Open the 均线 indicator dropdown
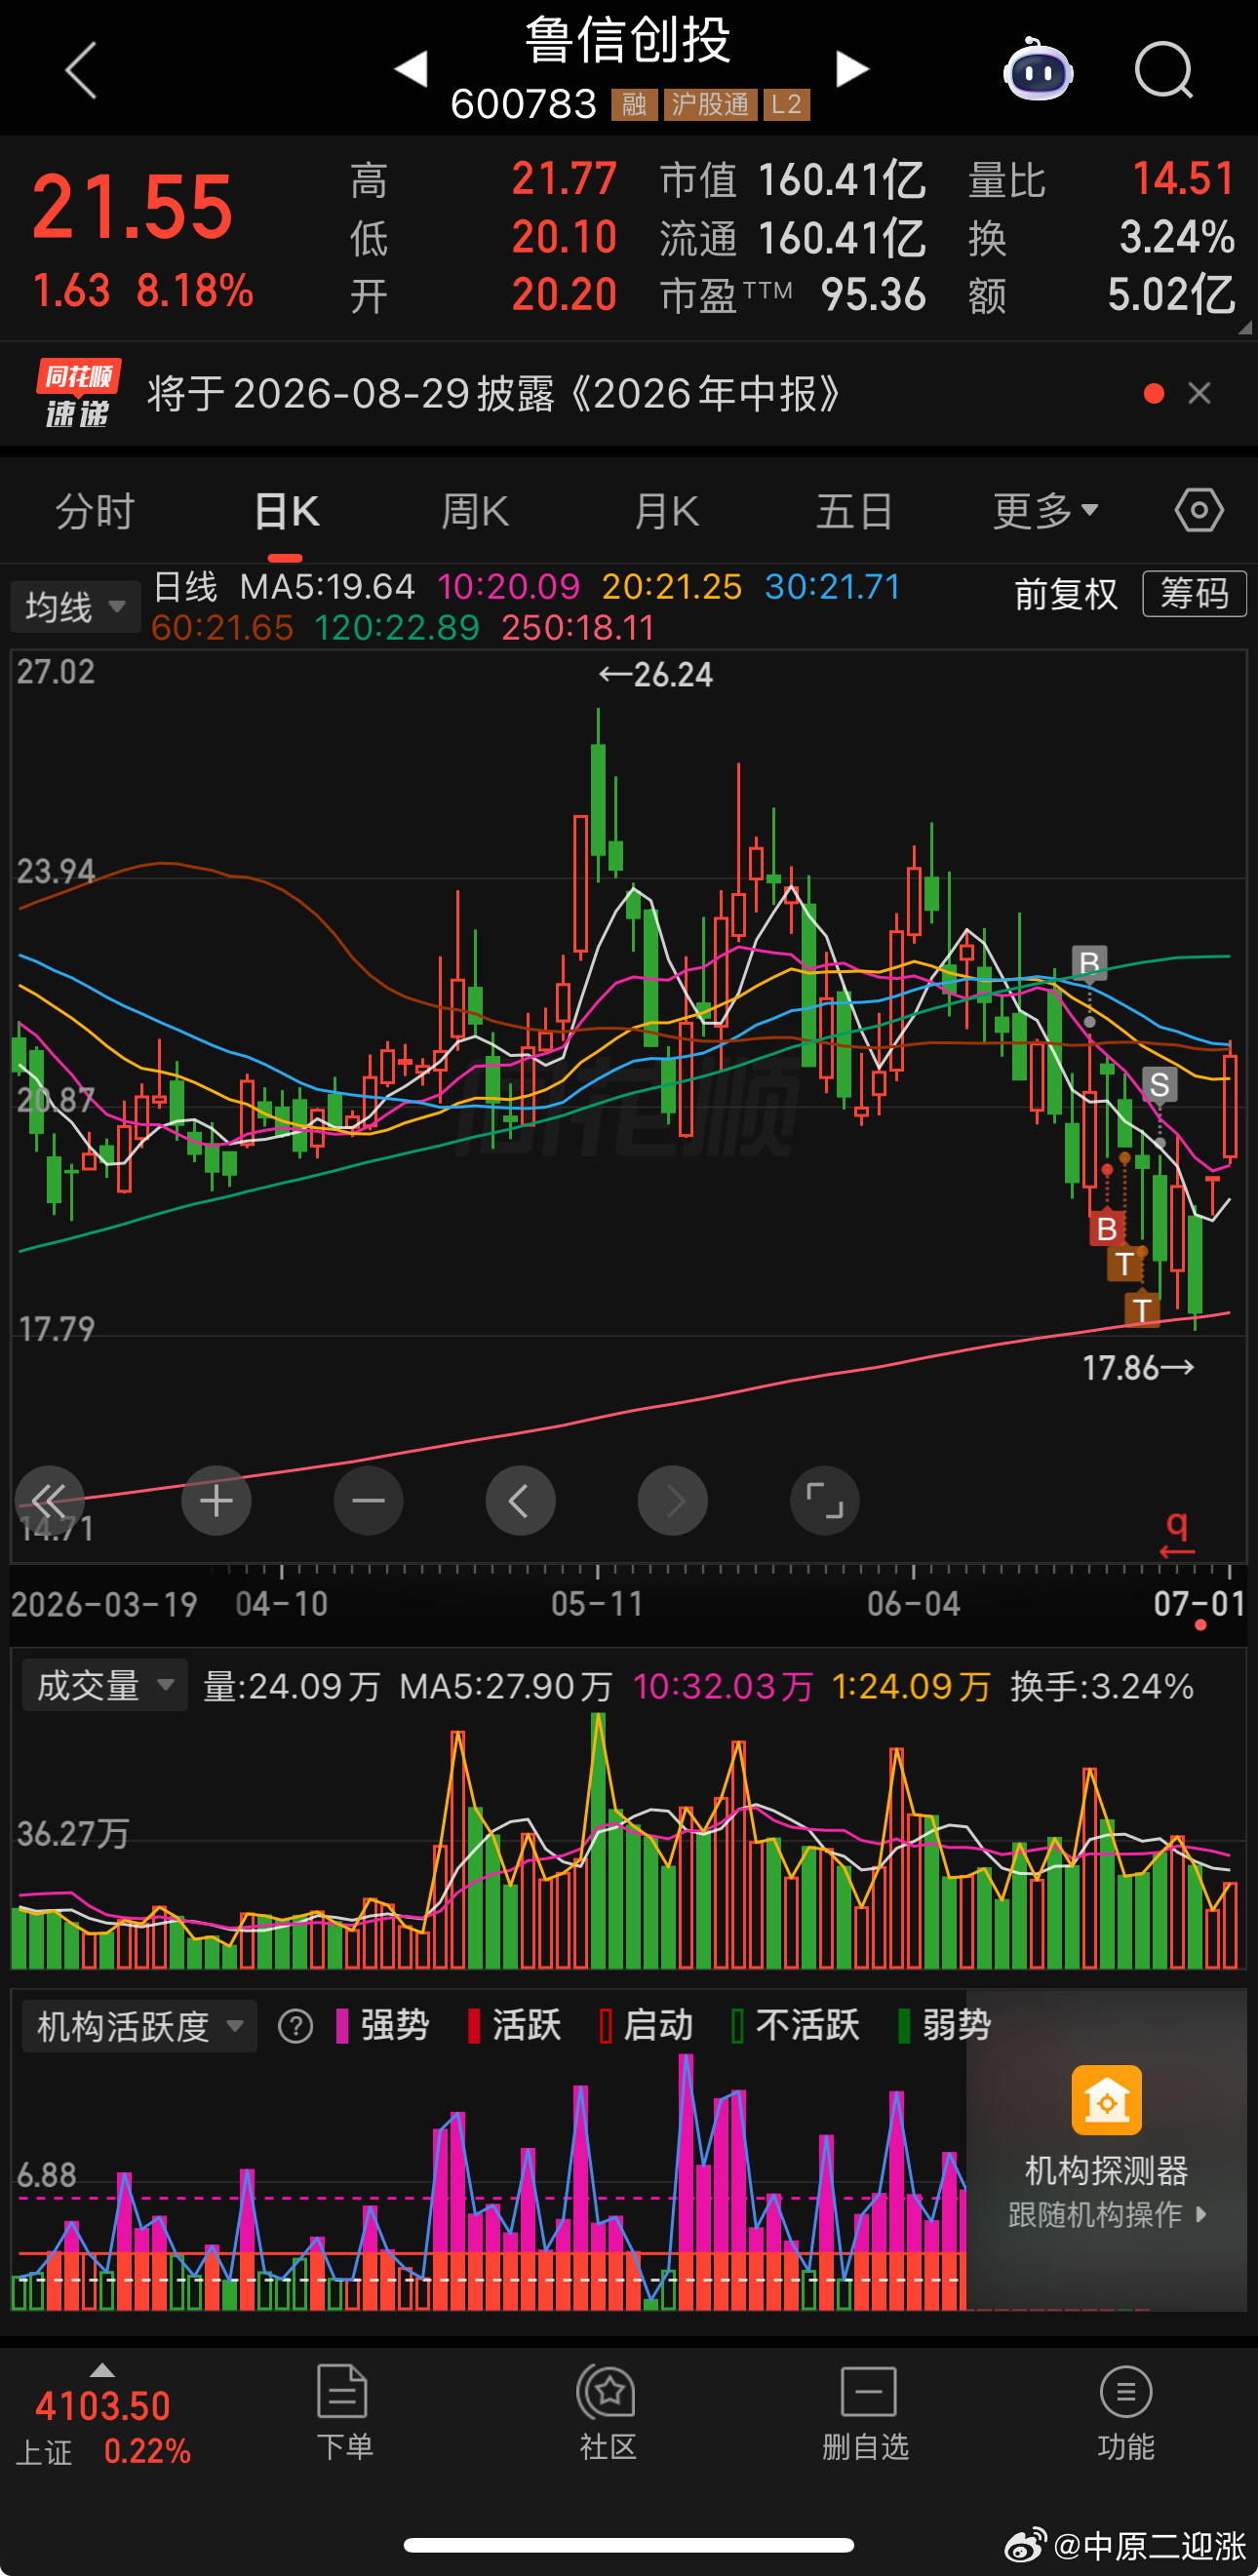 tap(76, 607)
